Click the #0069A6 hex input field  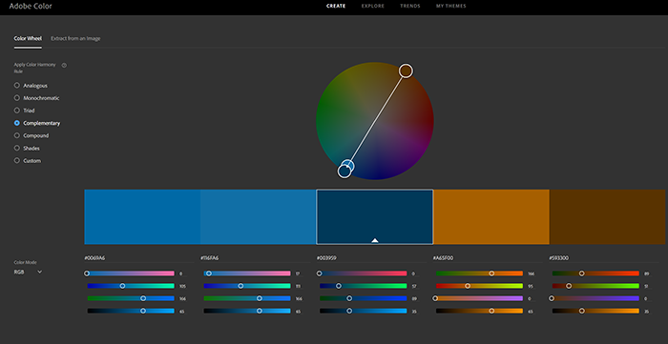pos(139,258)
